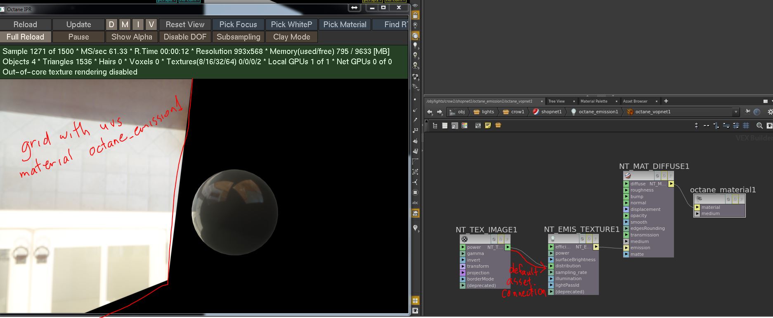Toggle the V channel button in Octane IPR
The image size is (773, 318).
pos(151,25)
